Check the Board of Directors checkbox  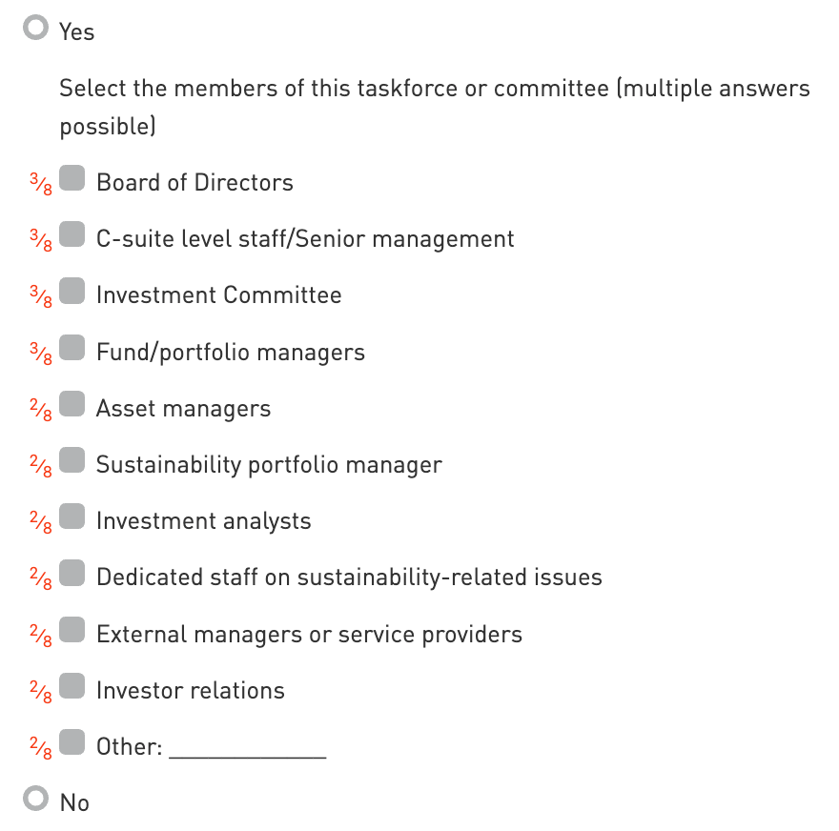point(72,179)
